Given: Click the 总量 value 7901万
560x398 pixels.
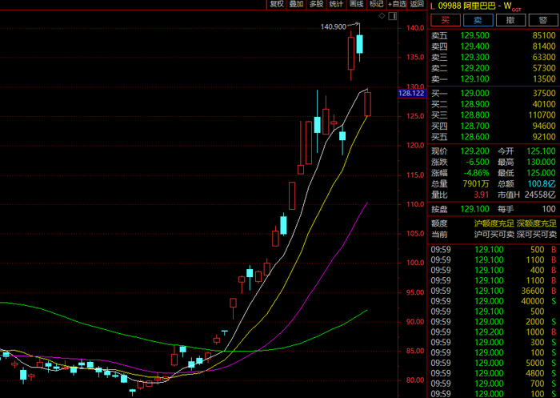Looking at the screenshot, I should point(476,184).
